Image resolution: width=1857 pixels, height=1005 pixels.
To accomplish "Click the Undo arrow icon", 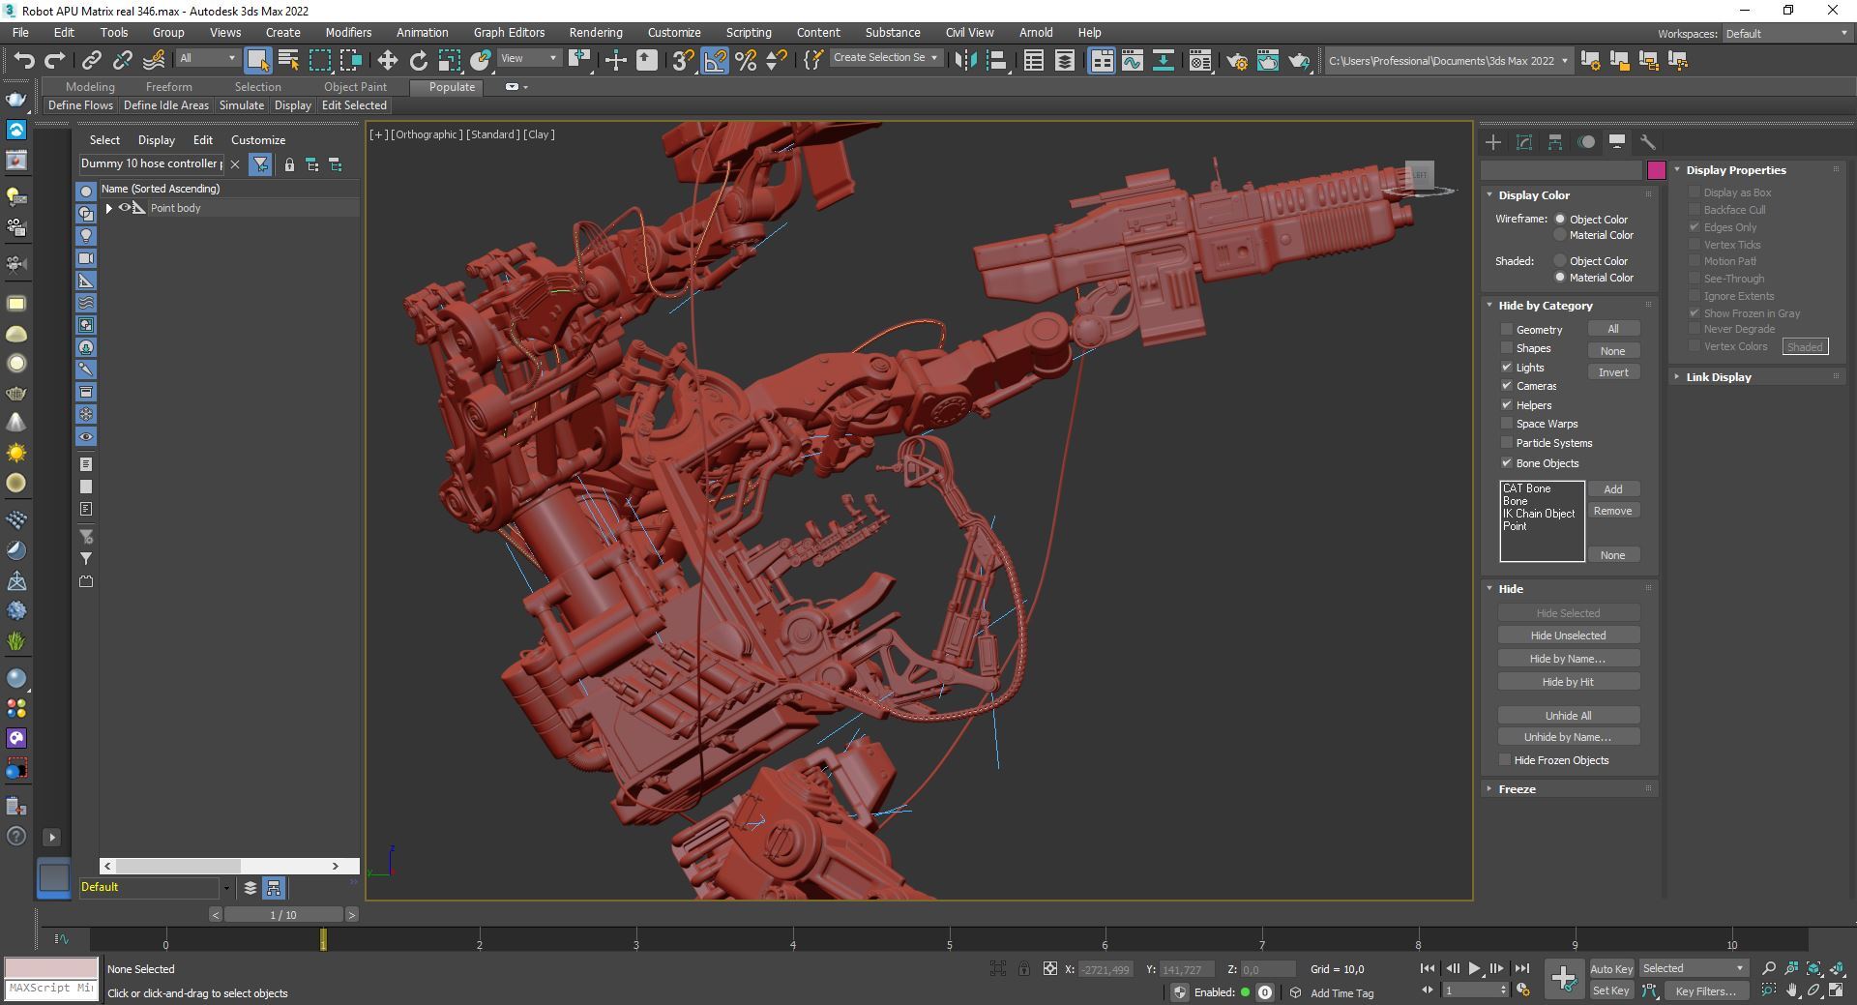I will coord(23,61).
